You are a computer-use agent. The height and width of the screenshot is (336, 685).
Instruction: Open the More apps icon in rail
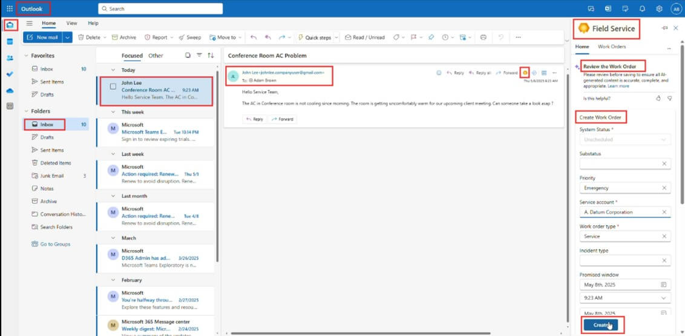tap(10, 106)
